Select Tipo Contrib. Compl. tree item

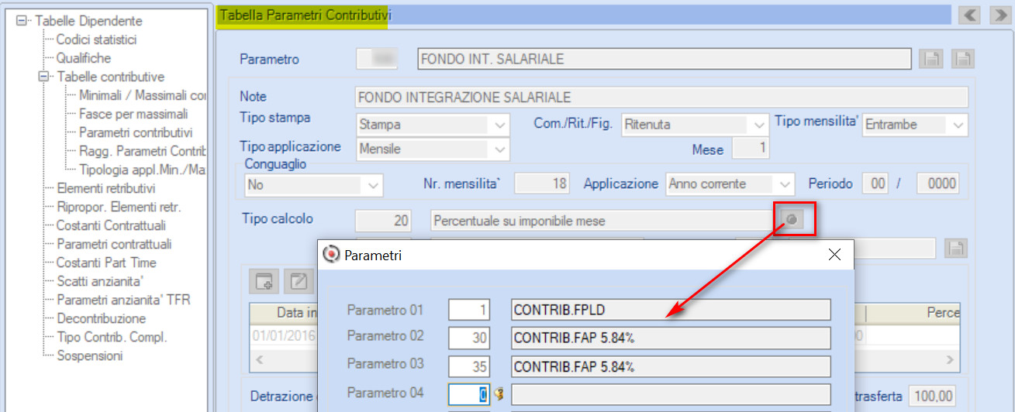[x=112, y=337]
